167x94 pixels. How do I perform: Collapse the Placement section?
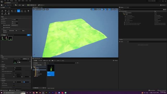(1, 80)
